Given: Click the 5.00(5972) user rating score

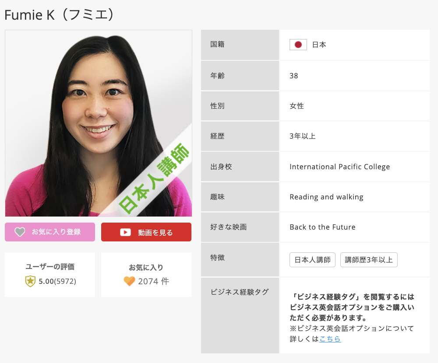Looking at the screenshot, I should tap(57, 281).
